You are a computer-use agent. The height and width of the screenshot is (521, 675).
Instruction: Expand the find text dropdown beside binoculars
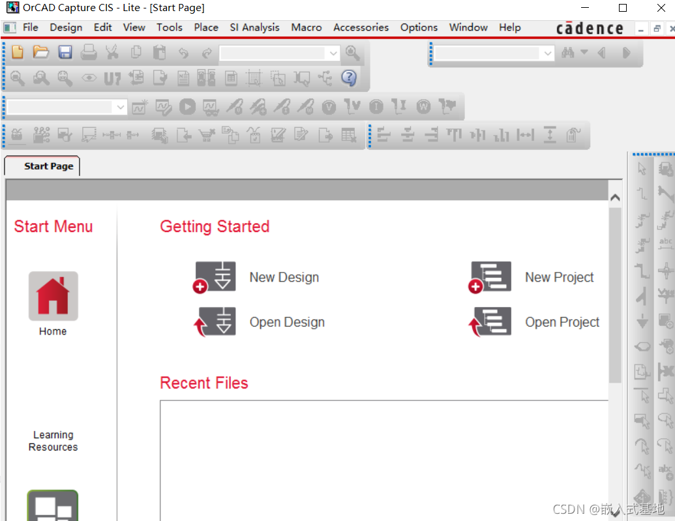tap(548, 53)
